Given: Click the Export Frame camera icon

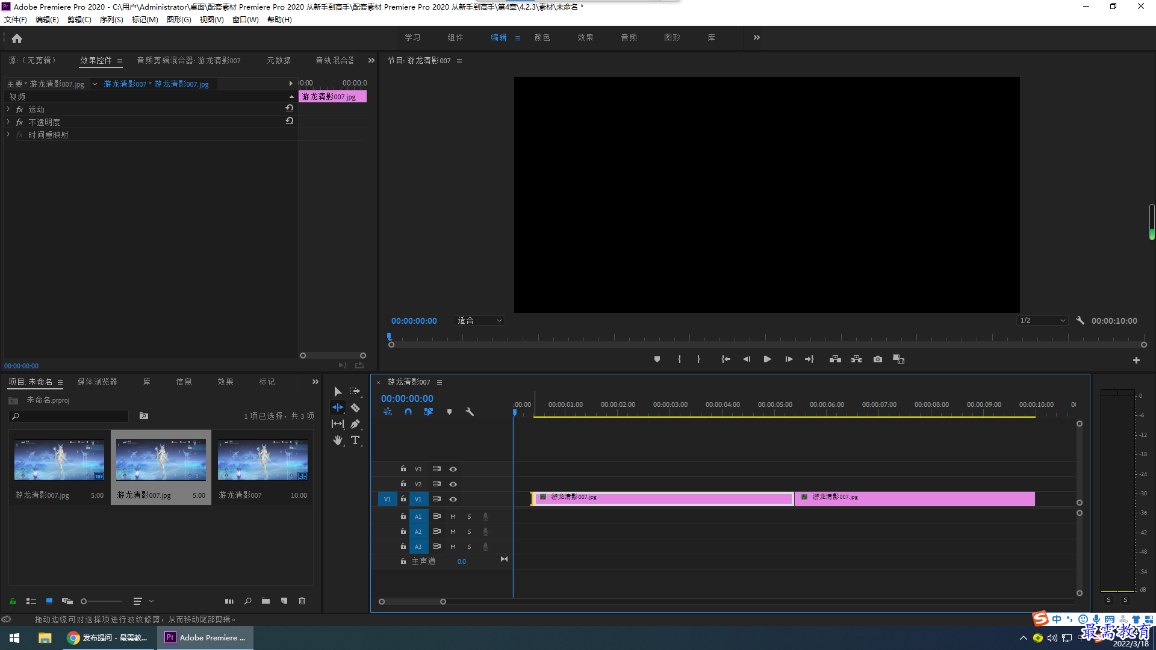Looking at the screenshot, I should pos(878,359).
